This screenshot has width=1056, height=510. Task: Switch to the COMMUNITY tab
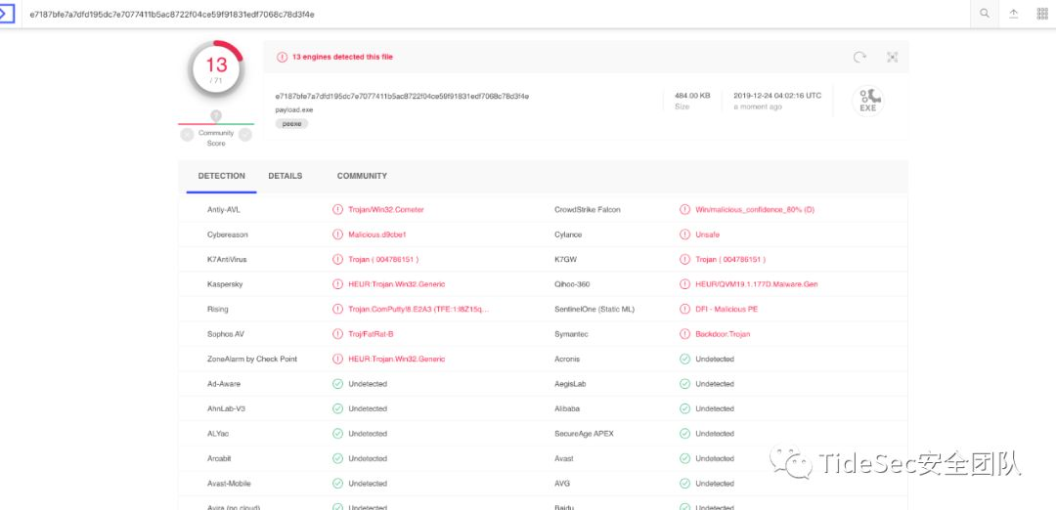(362, 176)
